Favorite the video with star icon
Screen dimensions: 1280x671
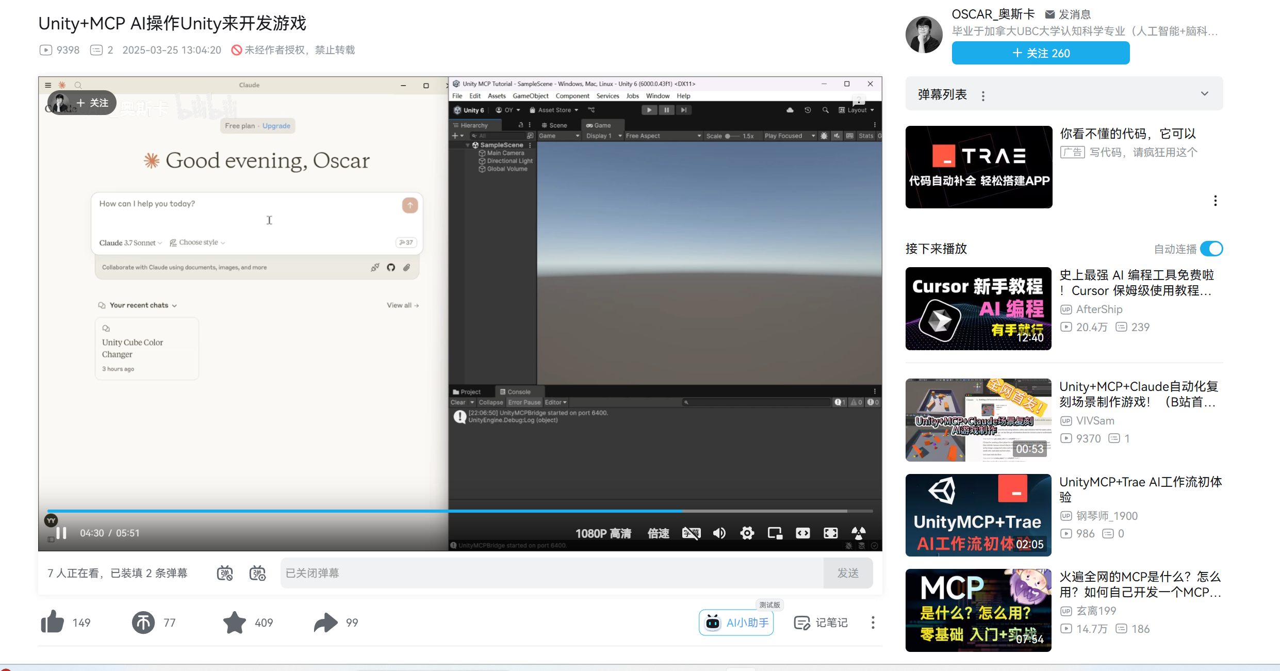click(x=235, y=622)
